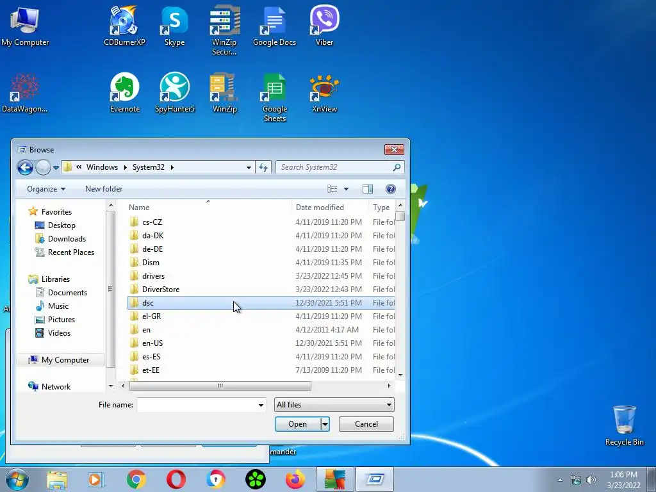This screenshot has height=492, width=656.
Task: Open the Windows Start menu
Action: pos(17,479)
